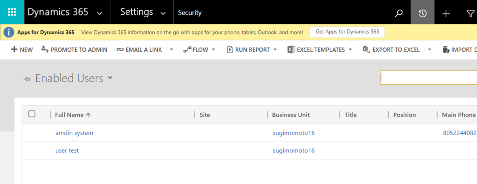The height and width of the screenshot is (184, 477).
Task: Open the user test record link
Action: point(67,150)
